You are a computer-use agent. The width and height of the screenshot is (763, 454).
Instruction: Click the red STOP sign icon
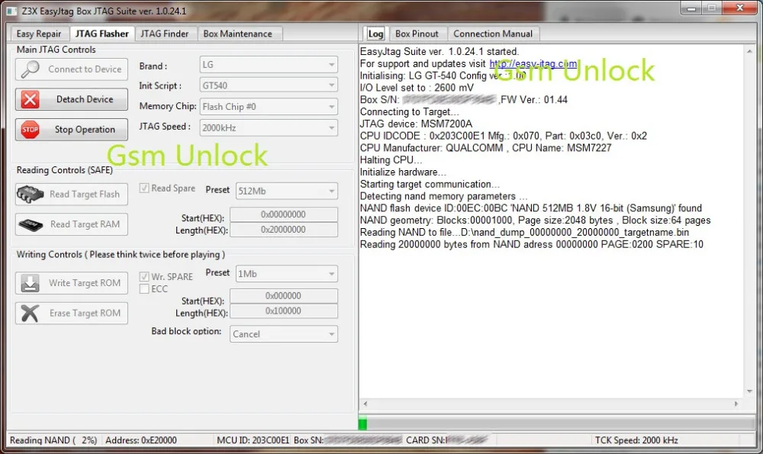pos(30,130)
